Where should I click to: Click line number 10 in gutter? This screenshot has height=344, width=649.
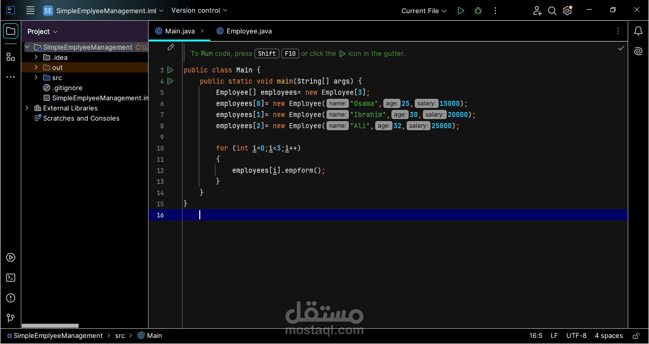[160, 148]
